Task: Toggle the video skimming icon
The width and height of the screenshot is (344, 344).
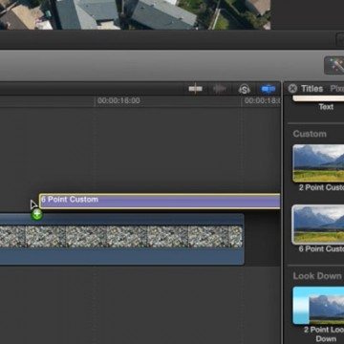Action: (195, 89)
